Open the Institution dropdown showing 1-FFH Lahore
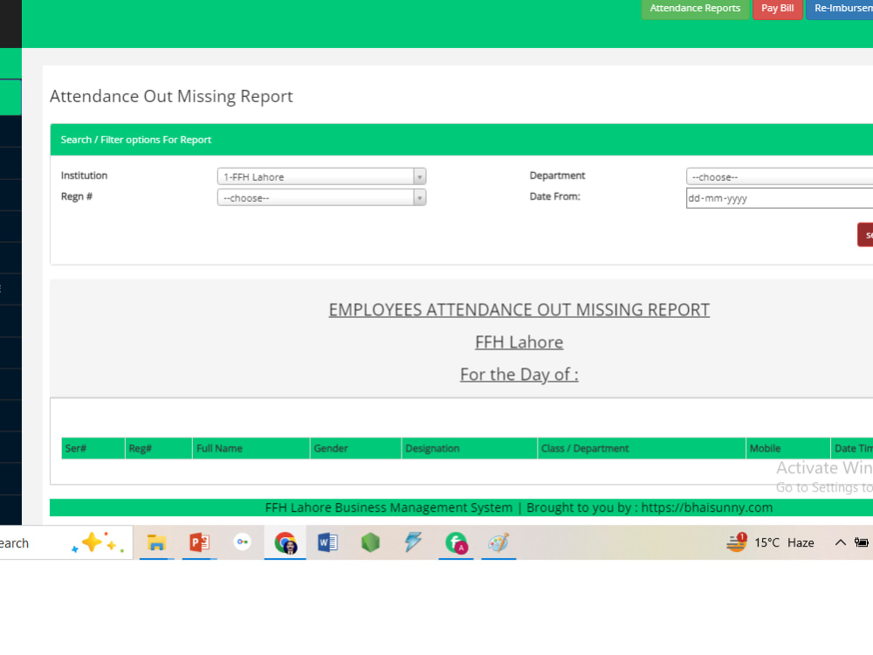The height and width of the screenshot is (655, 873). pyautogui.click(x=321, y=176)
